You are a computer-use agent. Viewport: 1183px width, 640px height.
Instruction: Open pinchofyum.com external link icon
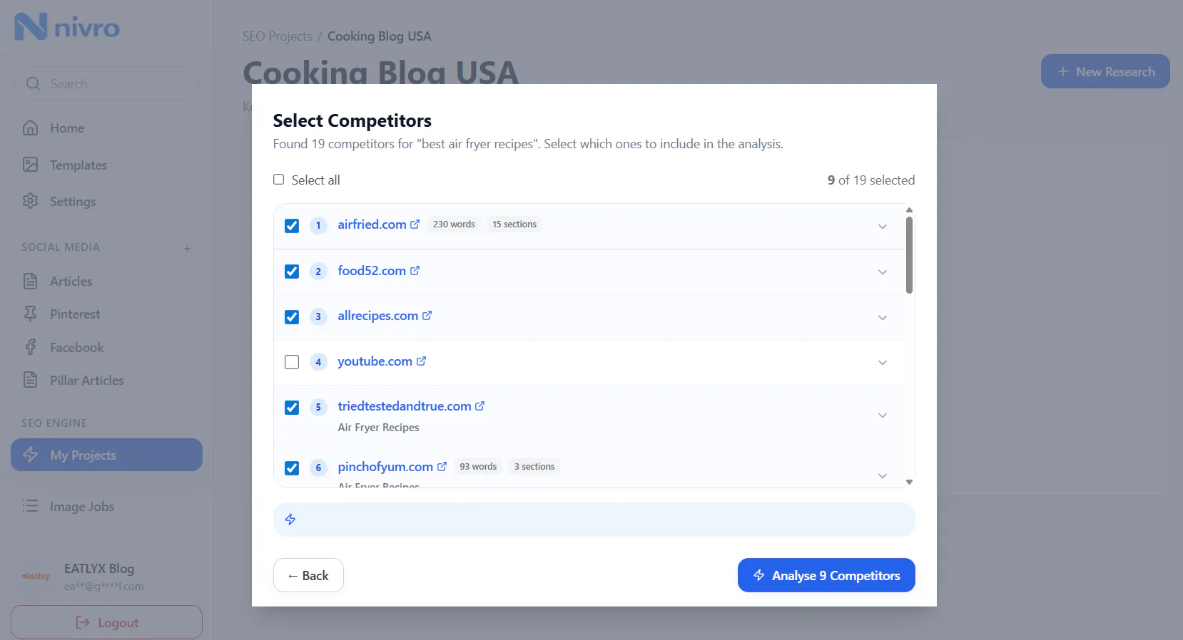click(x=442, y=467)
